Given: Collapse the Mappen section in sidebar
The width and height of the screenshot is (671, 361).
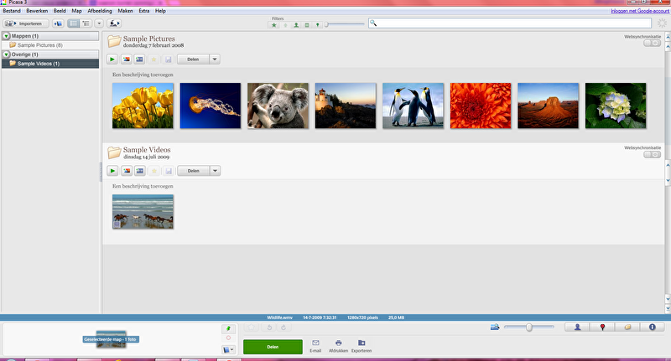Looking at the screenshot, I should click(x=6, y=36).
